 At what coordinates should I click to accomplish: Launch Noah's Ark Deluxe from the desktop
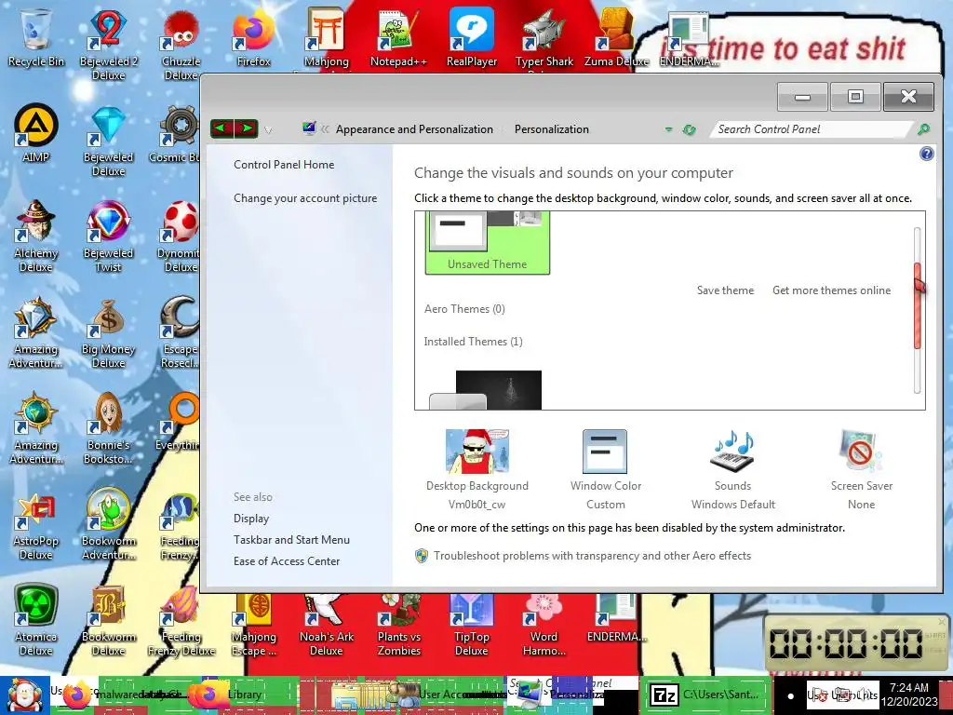pos(327,625)
